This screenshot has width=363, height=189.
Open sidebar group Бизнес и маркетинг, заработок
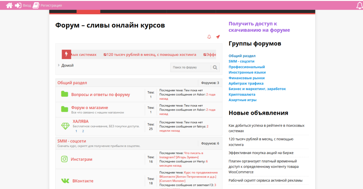(x=257, y=89)
